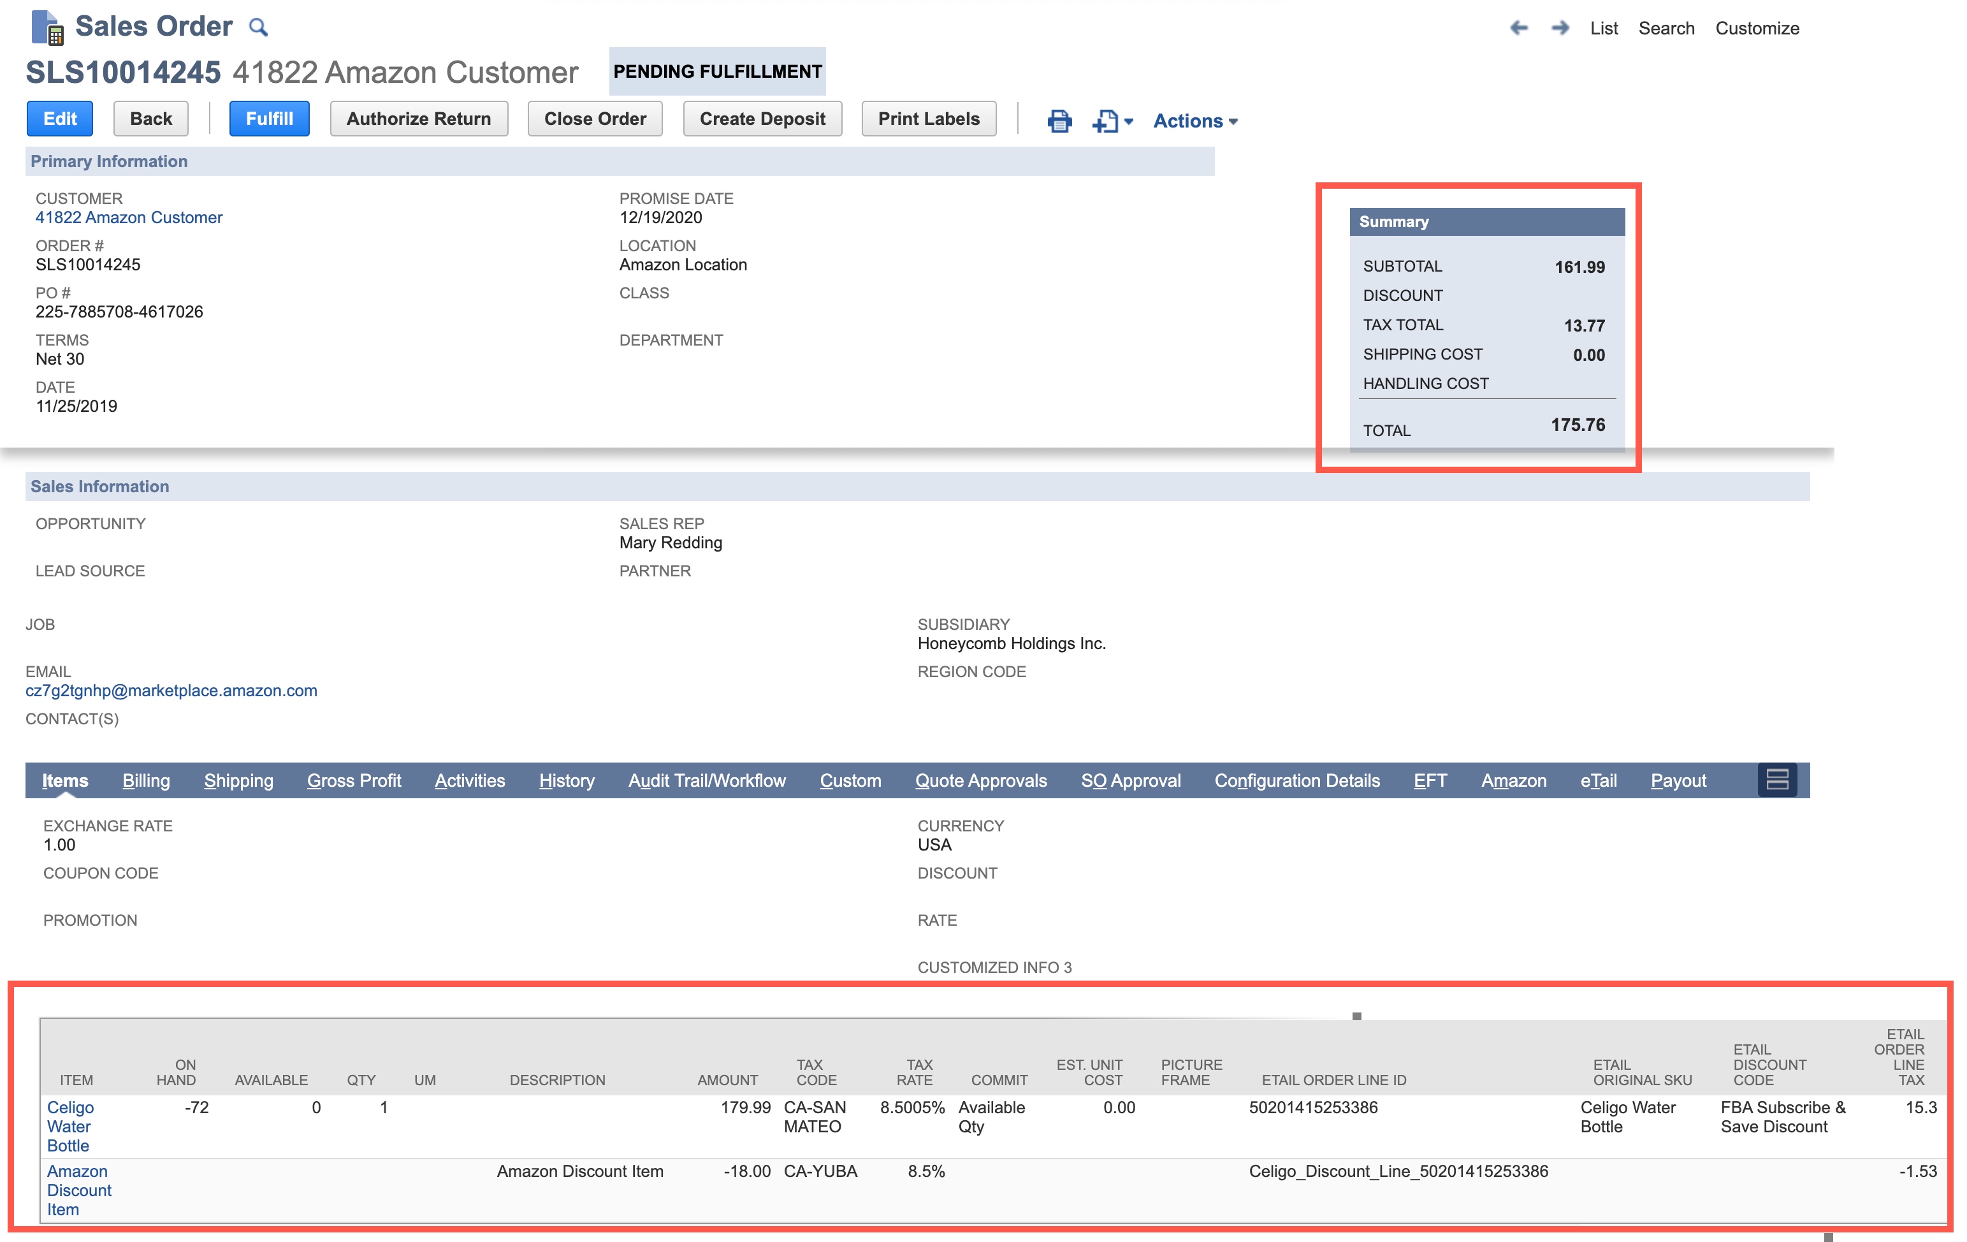Open the new-record dropdown icon
The image size is (1967, 1242).
[1112, 121]
